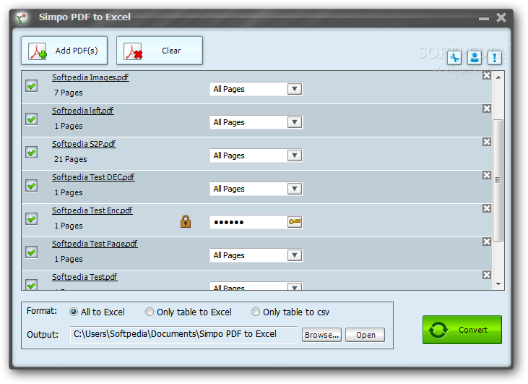The width and height of the screenshot is (528, 384).
Task: Click the "21 Pages" text
Action: point(70,159)
